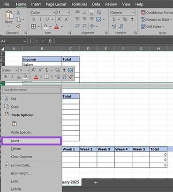173x192 pixels.
Task: Click ribbon Comma Style icon
Action: 132,19
